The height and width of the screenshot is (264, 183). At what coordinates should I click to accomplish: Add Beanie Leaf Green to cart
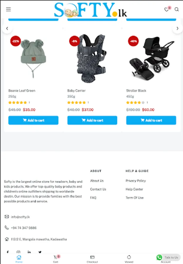pyautogui.click(x=33, y=120)
